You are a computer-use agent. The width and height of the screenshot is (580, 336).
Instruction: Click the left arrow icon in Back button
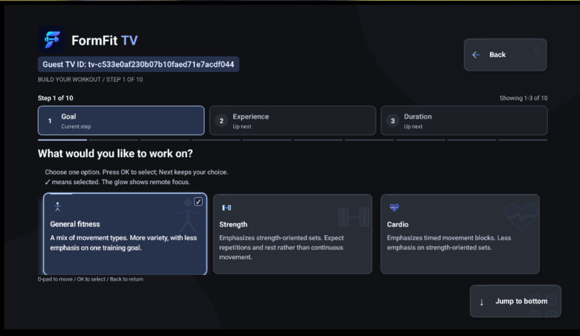476,55
